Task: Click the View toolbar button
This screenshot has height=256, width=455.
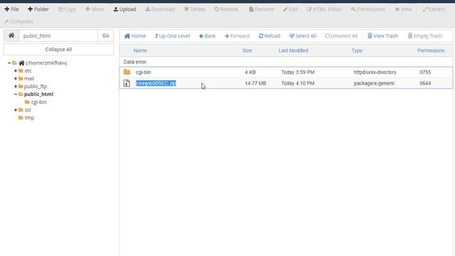Action: (403, 9)
